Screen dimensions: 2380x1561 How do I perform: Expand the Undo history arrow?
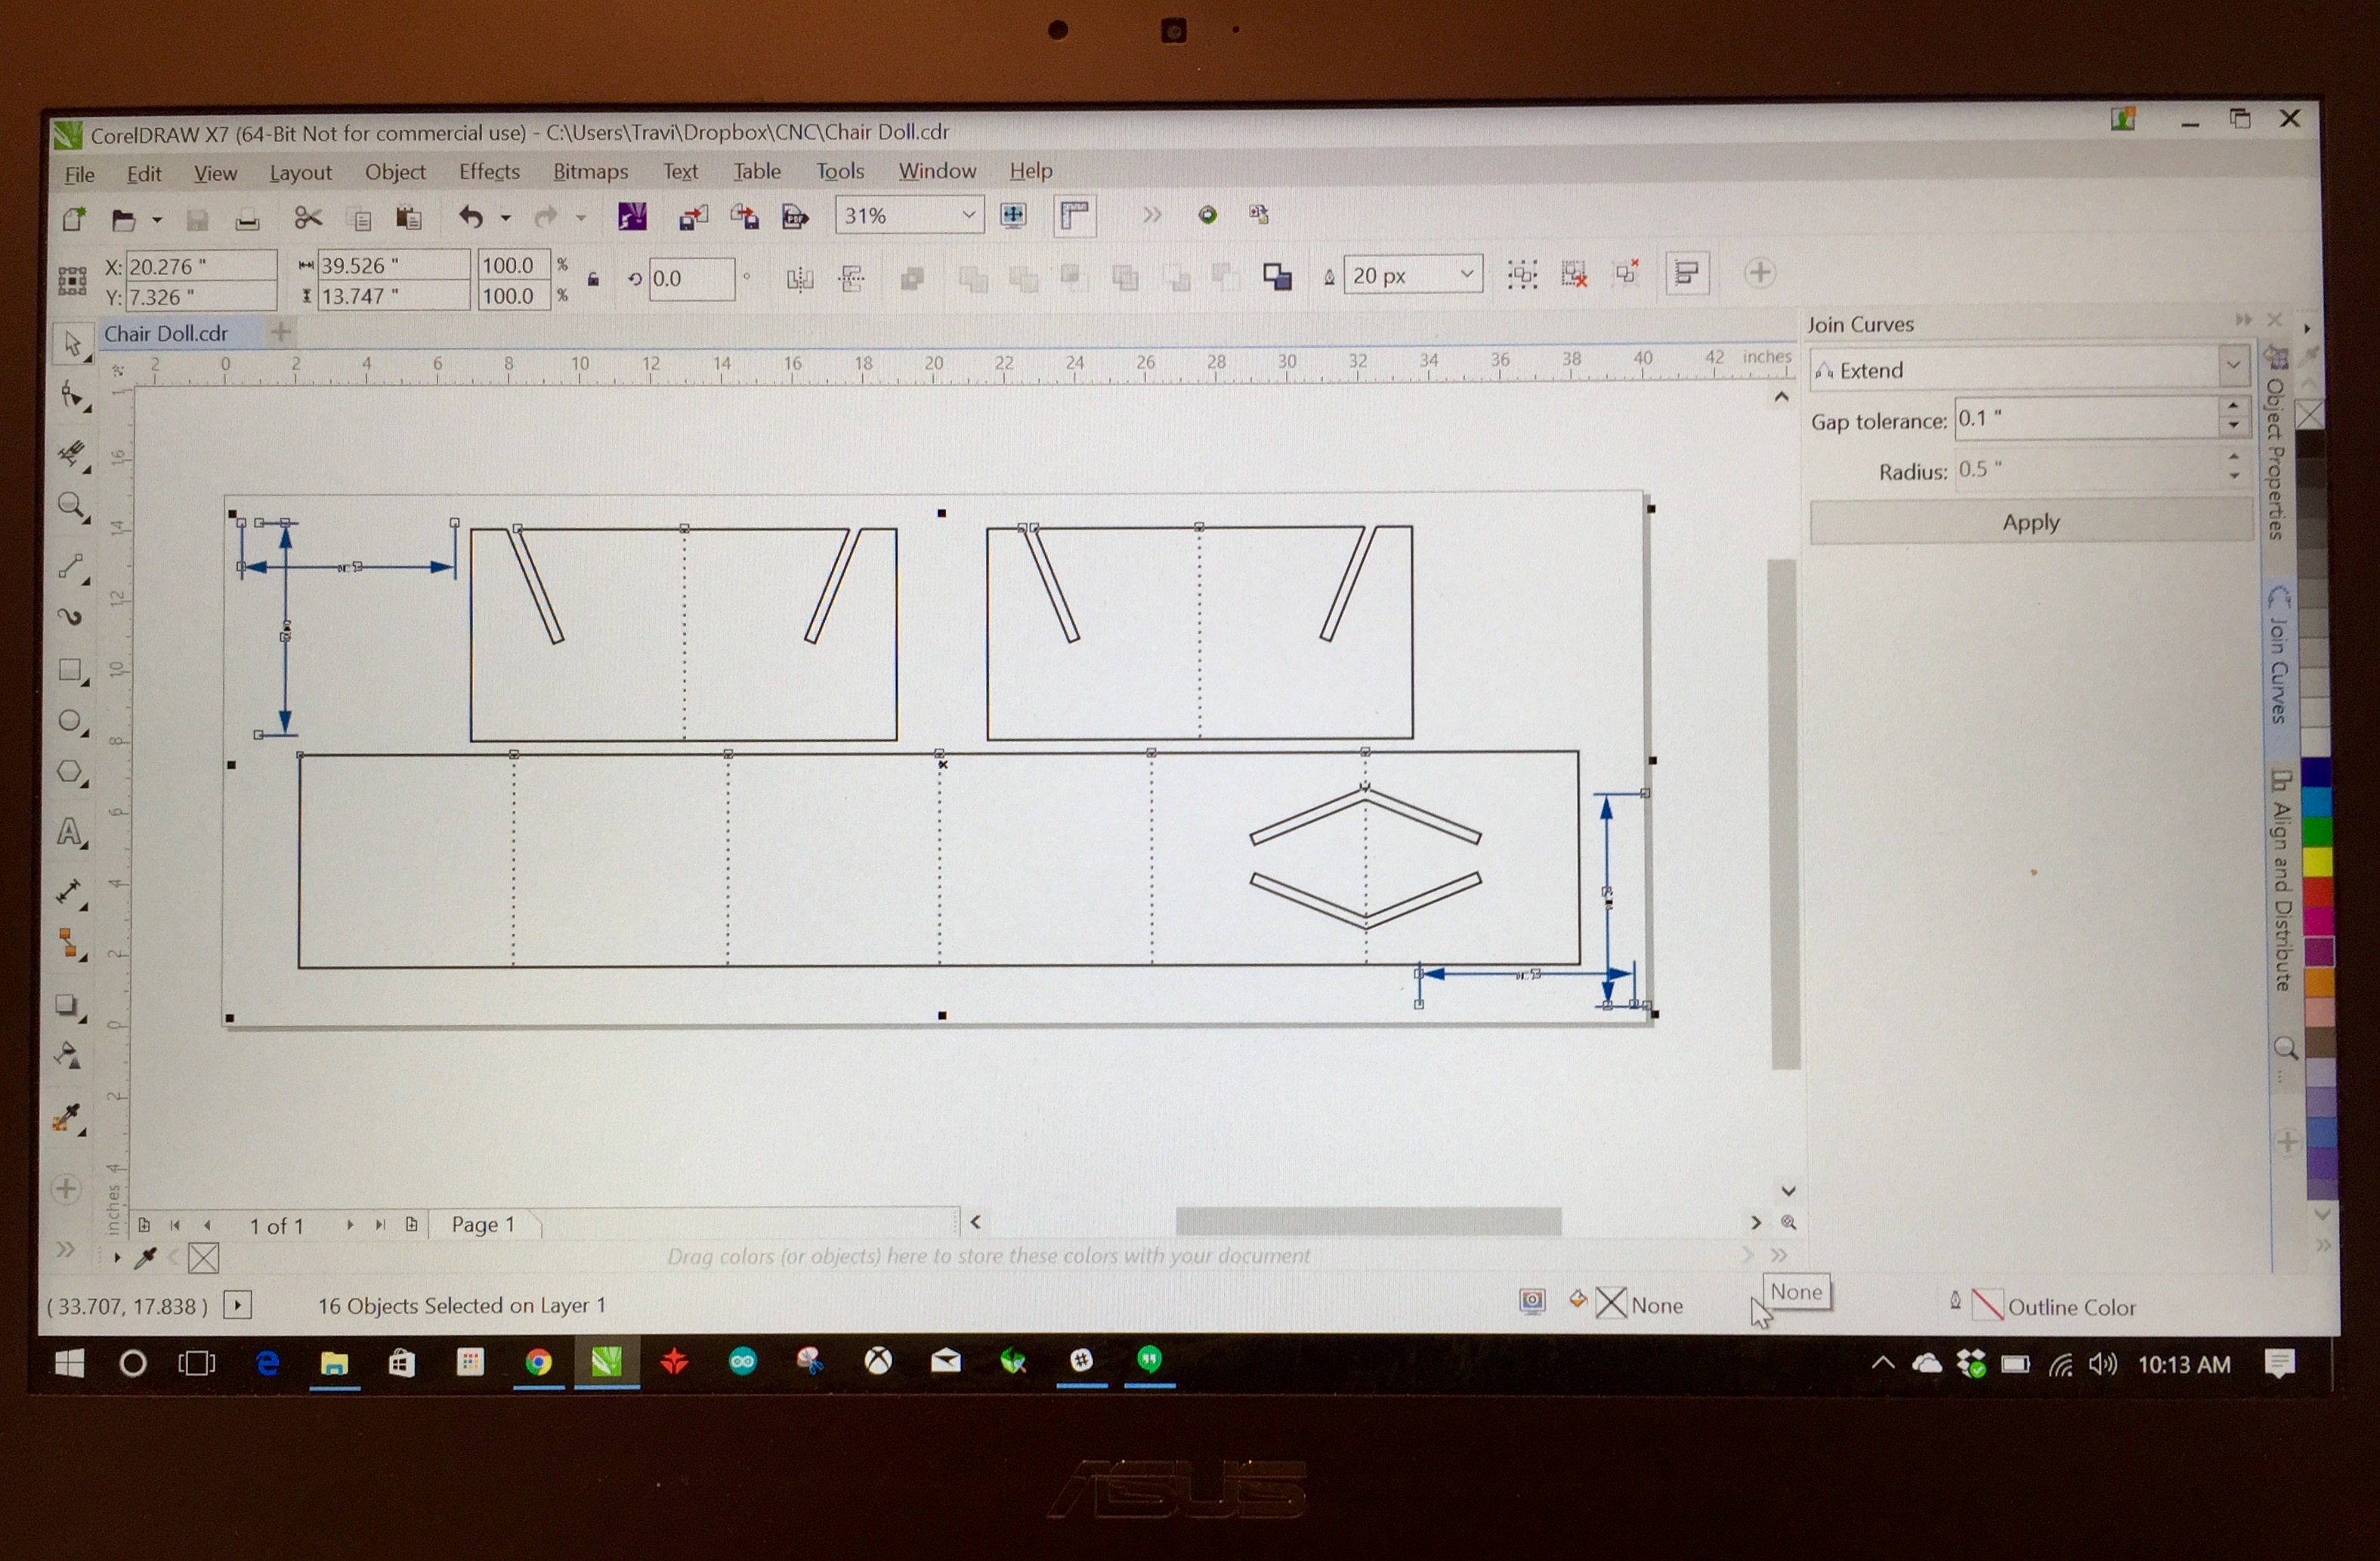pos(506,217)
